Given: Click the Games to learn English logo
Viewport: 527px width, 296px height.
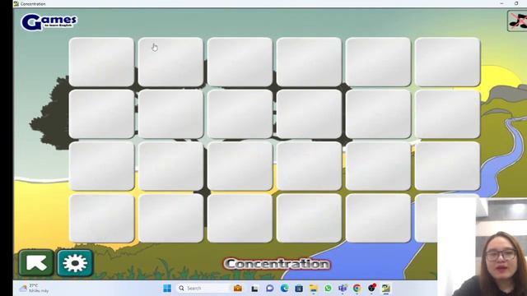Looking at the screenshot, I should tap(49, 22).
